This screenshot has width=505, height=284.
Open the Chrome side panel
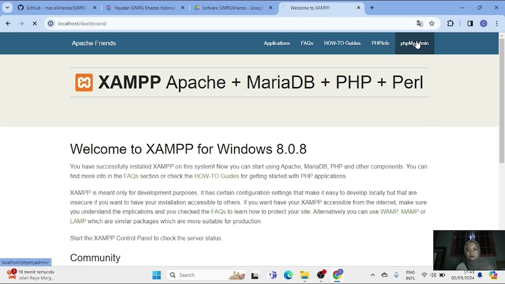(470, 24)
